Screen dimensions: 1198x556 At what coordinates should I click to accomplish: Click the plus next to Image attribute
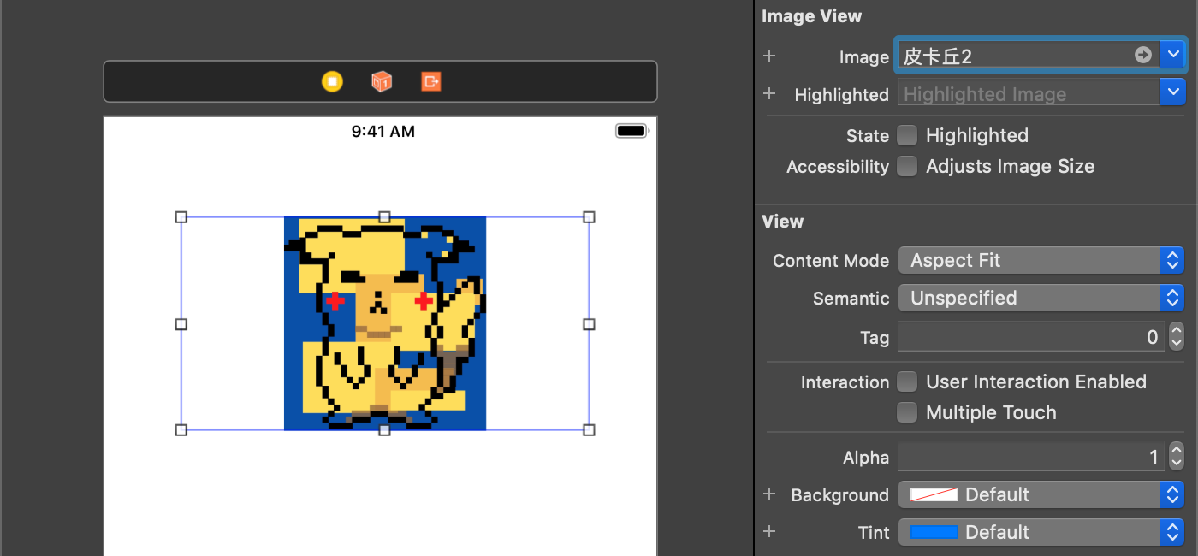pyautogui.click(x=768, y=56)
